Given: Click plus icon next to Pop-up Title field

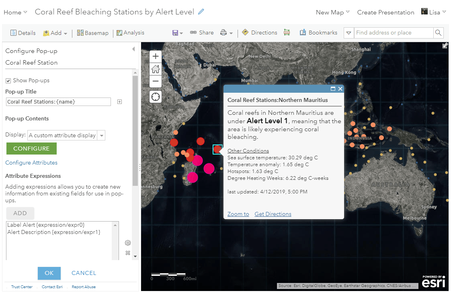Looking at the screenshot, I should click(119, 102).
